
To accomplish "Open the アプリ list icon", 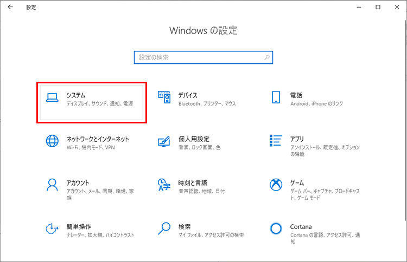I will [x=276, y=140].
